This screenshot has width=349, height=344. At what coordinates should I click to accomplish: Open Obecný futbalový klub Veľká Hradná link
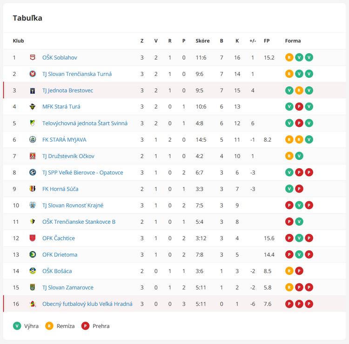coord(87,304)
